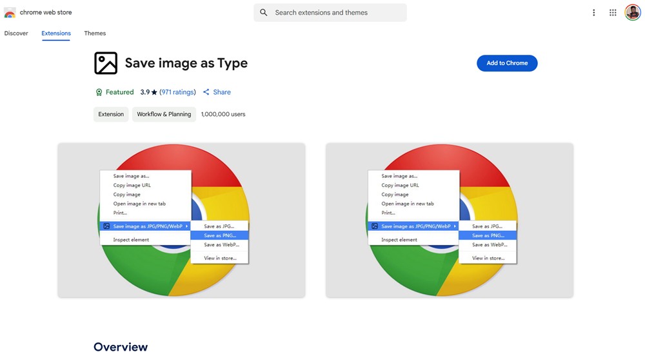Viewport: 645px width, 352px height.
Task: Click the search magnifier icon
Action: click(264, 13)
